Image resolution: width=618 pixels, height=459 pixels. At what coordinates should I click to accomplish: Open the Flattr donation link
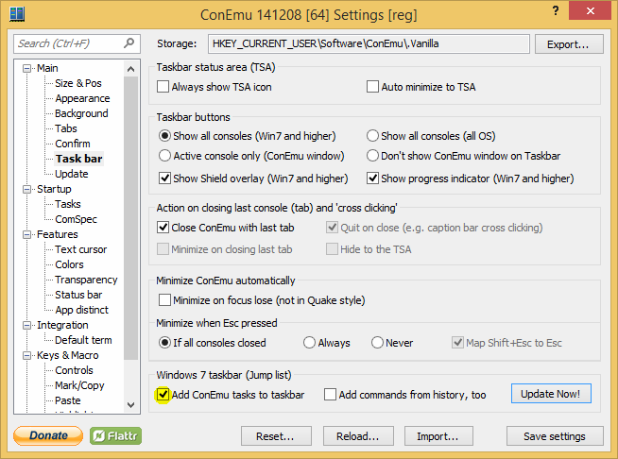(115, 435)
